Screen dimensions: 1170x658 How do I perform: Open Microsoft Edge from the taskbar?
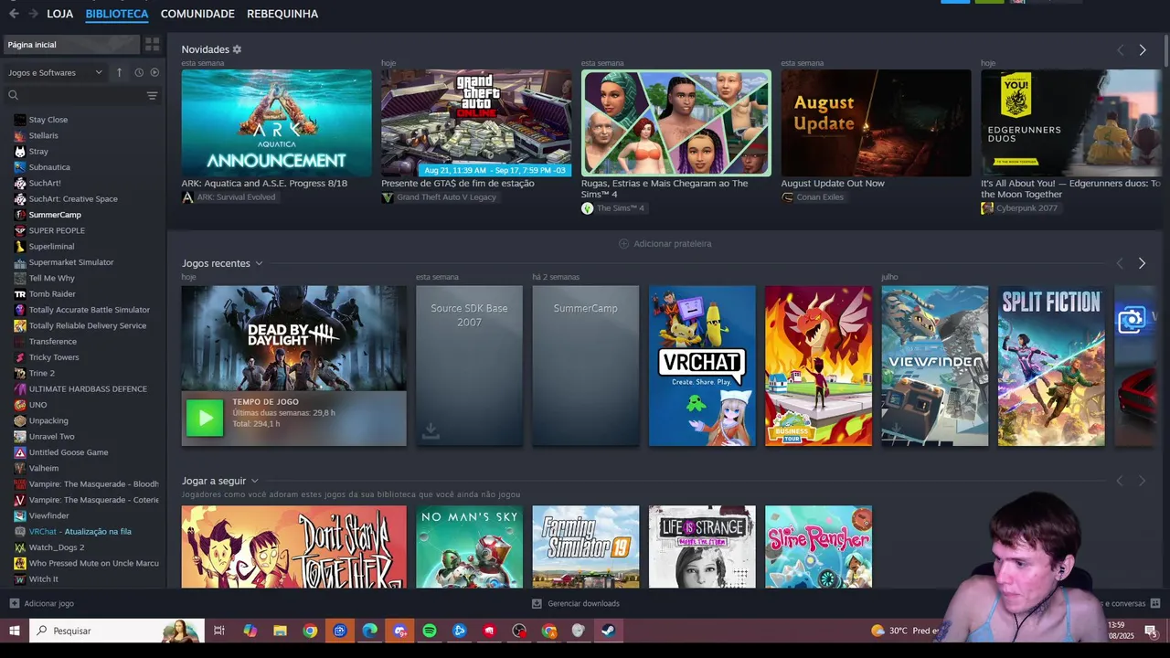[370, 631]
